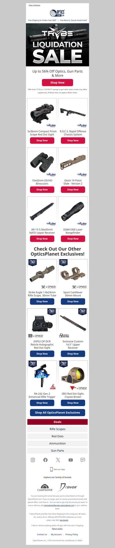Select the Deals category bar
Viewport: 115px width, 548px height.
click(x=57, y=422)
